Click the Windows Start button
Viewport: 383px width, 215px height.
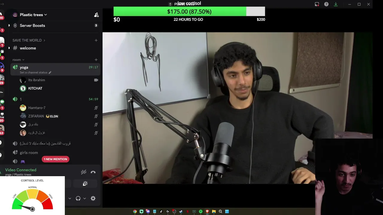[x=227, y=211]
